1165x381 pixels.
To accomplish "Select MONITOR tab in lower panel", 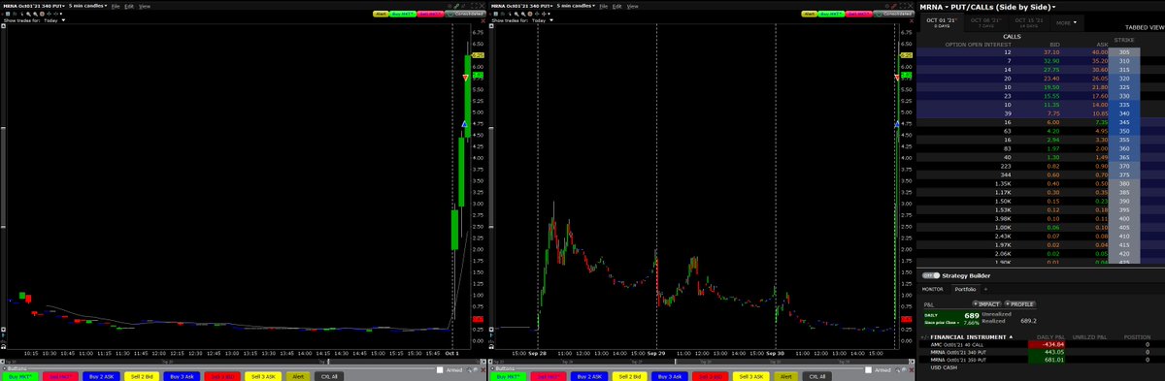I will click(x=932, y=288).
